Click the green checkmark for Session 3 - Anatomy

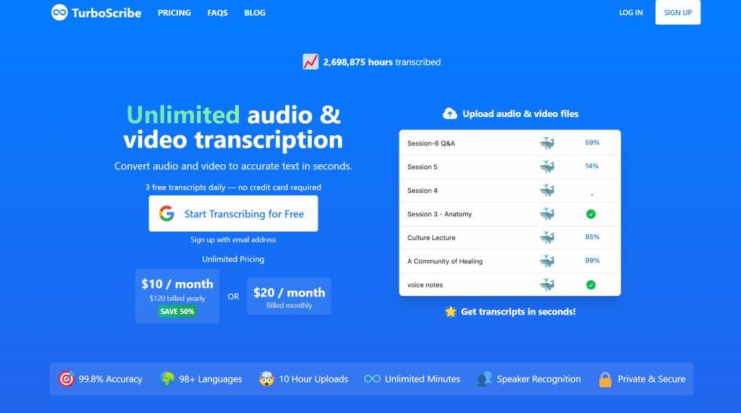(x=591, y=214)
